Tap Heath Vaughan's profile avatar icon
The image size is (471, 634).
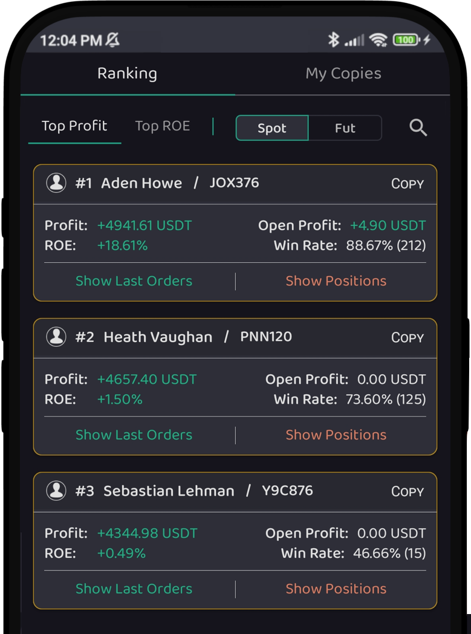click(x=56, y=337)
